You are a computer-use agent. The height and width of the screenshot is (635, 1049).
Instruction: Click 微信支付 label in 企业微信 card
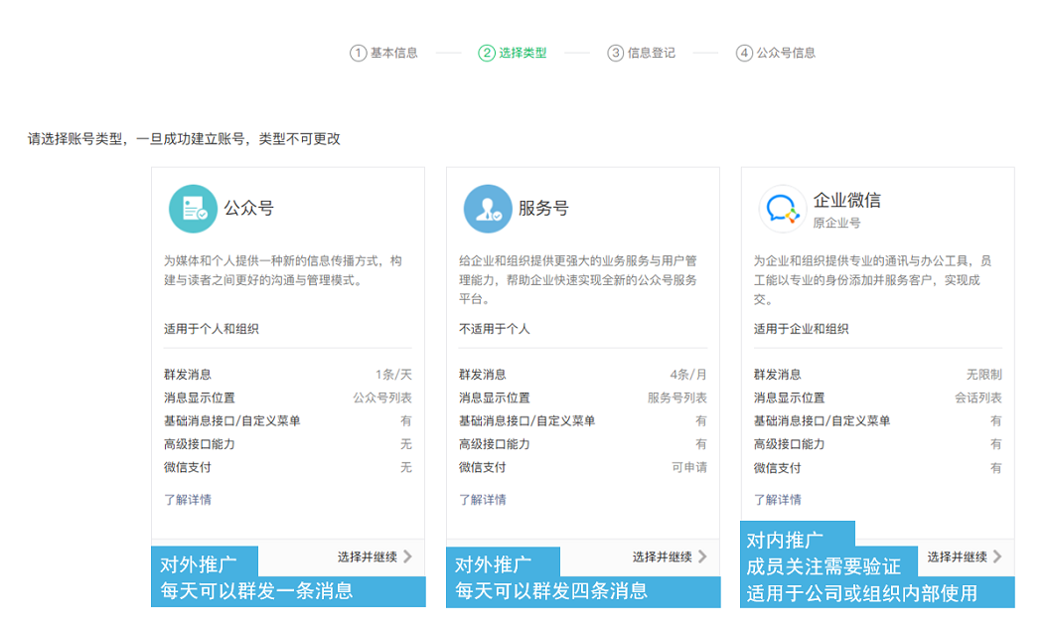click(778, 468)
